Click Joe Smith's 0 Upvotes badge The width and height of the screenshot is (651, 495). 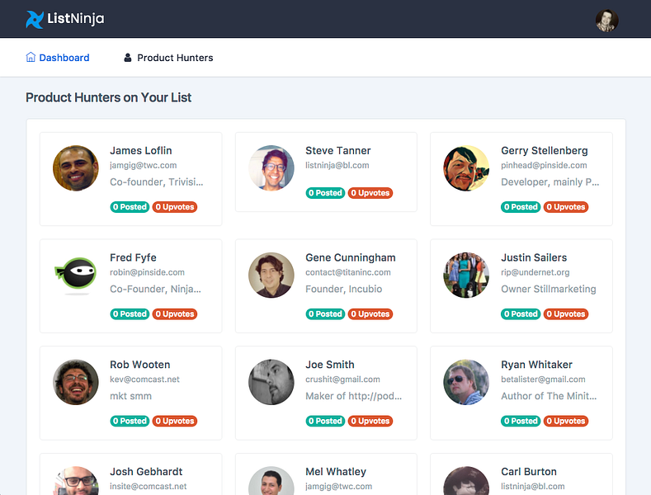[370, 421]
